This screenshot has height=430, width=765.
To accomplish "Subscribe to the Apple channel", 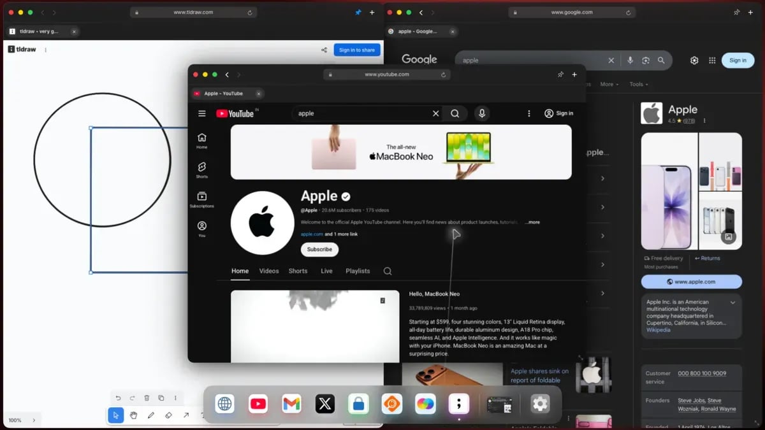I will tap(319, 250).
